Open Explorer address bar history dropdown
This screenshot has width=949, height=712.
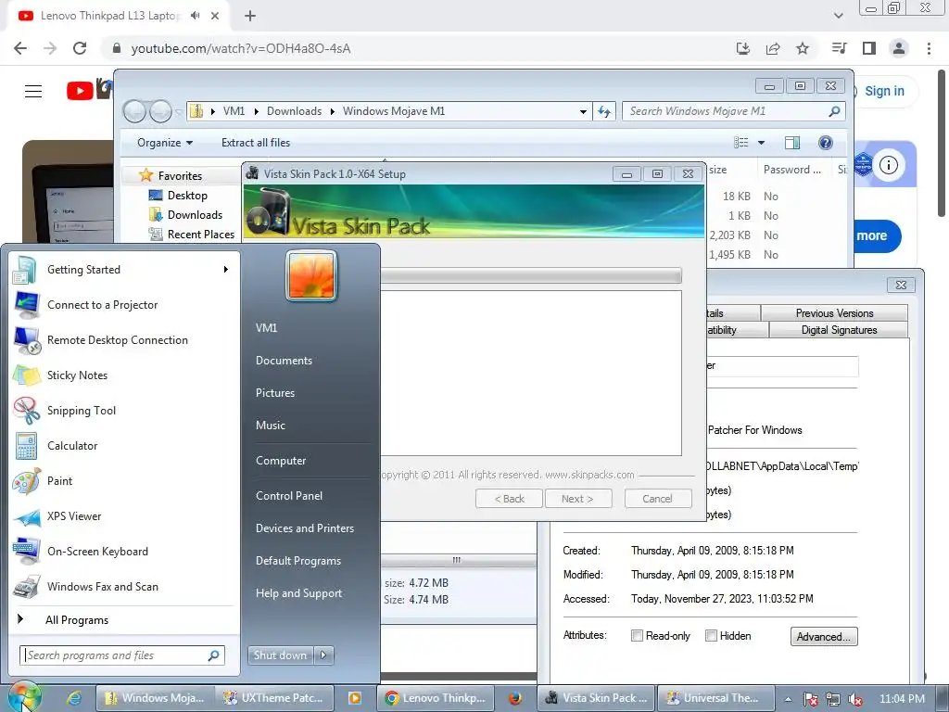coord(583,111)
